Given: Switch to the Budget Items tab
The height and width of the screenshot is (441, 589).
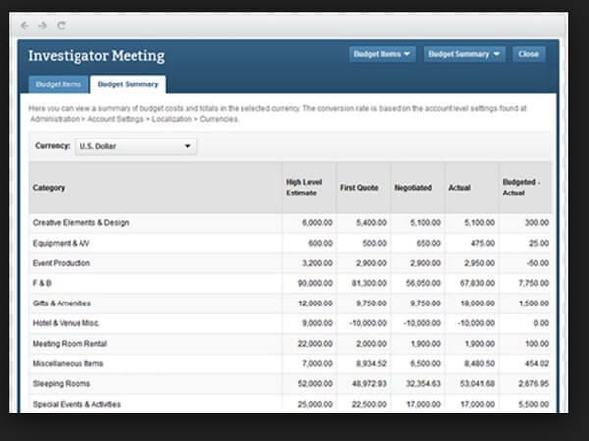Looking at the screenshot, I should pos(58,84).
